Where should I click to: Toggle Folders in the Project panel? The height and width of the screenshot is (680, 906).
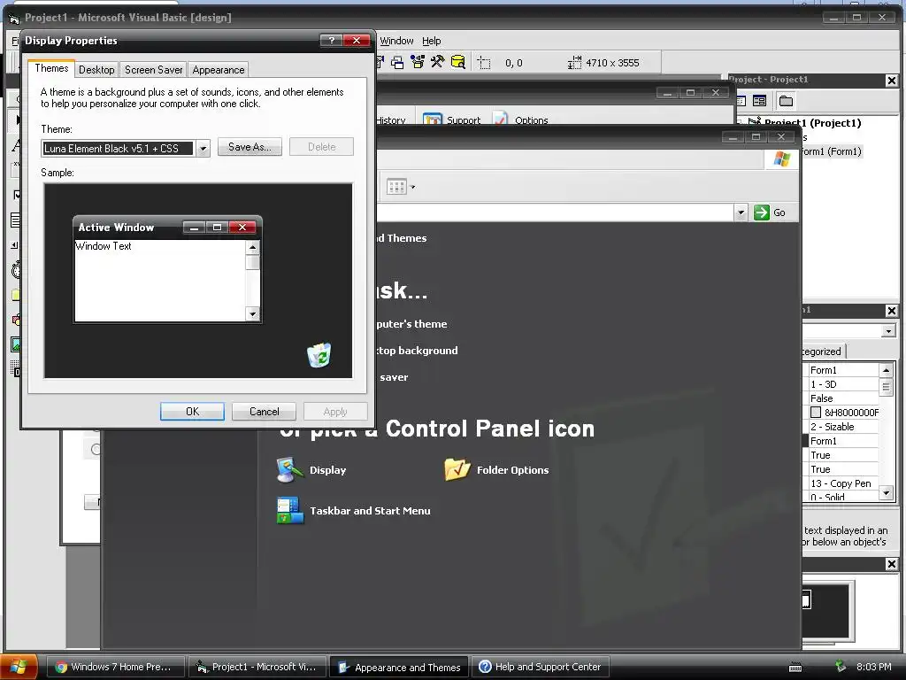(786, 101)
